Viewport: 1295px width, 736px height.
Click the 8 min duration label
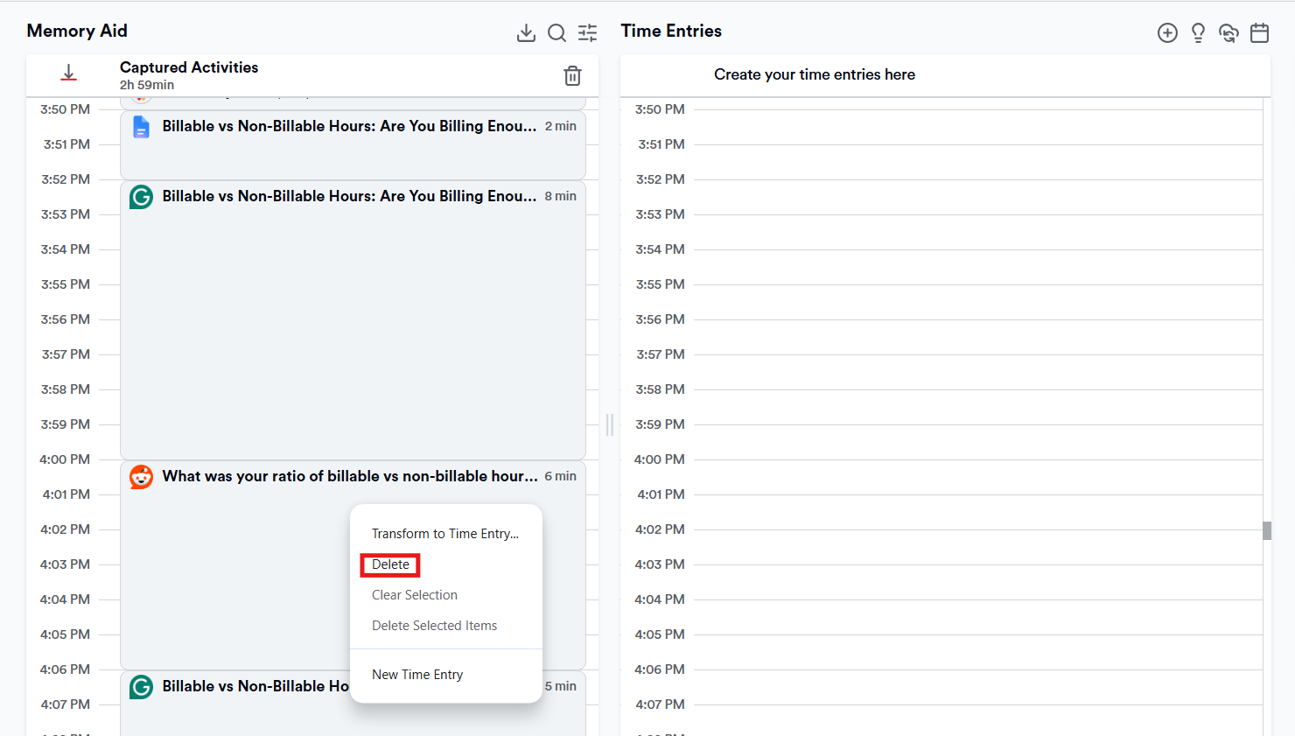click(x=560, y=196)
